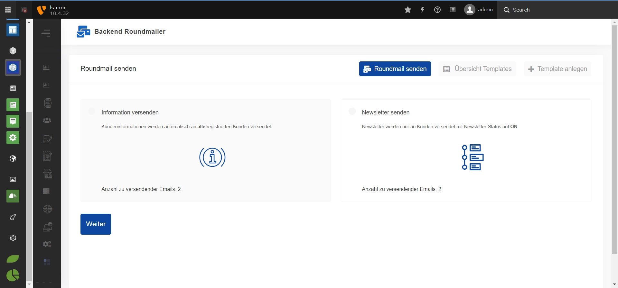Image resolution: width=618 pixels, height=288 pixels.
Task: Open the bookmarks star menu
Action: click(x=408, y=10)
